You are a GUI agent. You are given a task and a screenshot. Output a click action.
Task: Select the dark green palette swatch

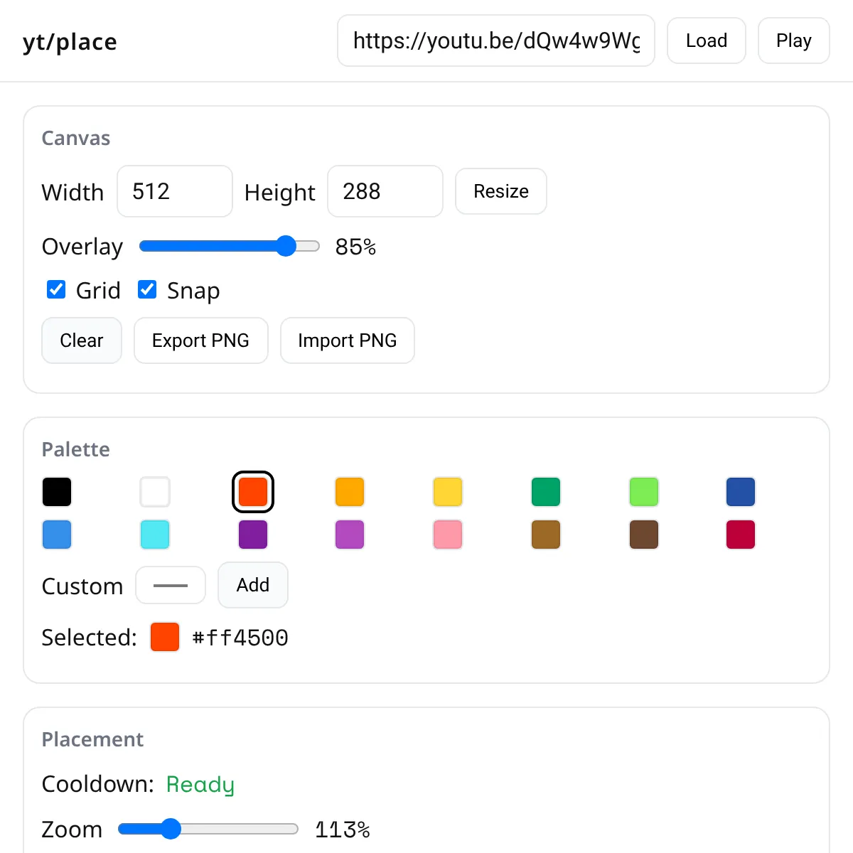546,492
